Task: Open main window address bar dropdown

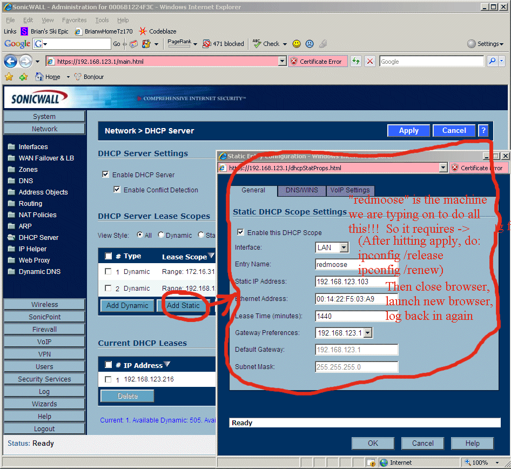Action: (283, 61)
